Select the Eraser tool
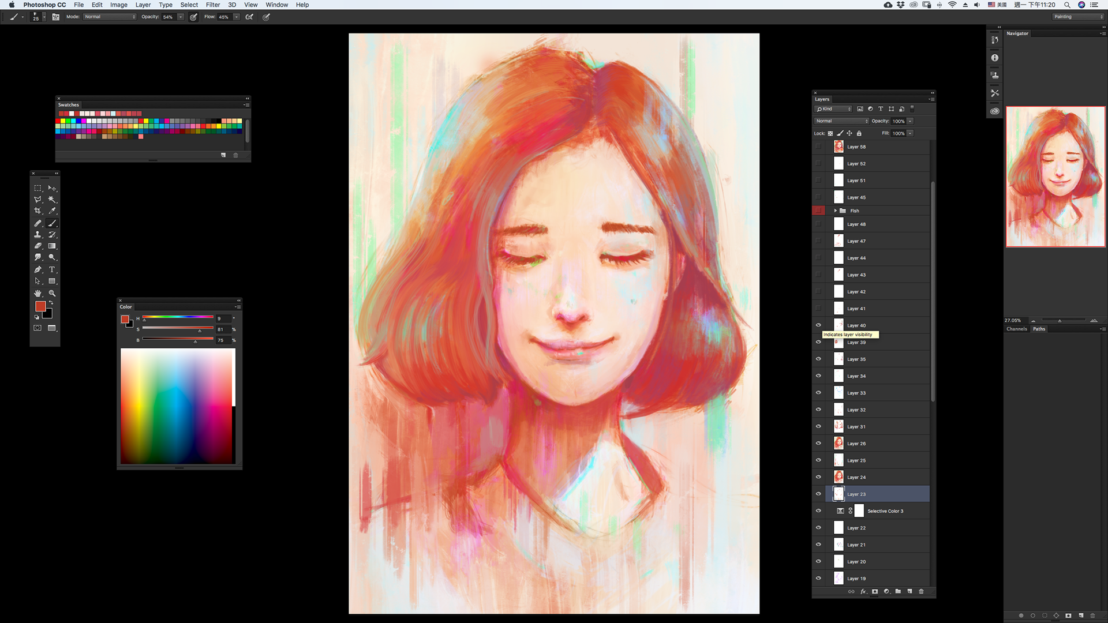1108x623 pixels. pyautogui.click(x=38, y=246)
